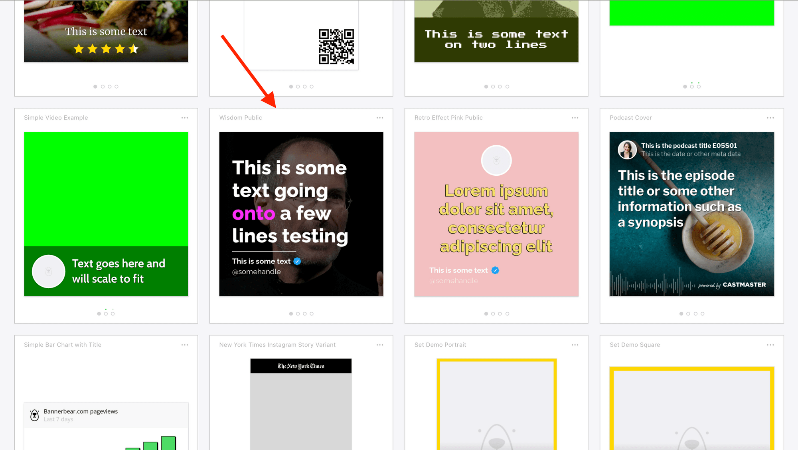The height and width of the screenshot is (450, 798).
Task: Open the more menu on Set Demo Portrait card
Action: (x=575, y=345)
